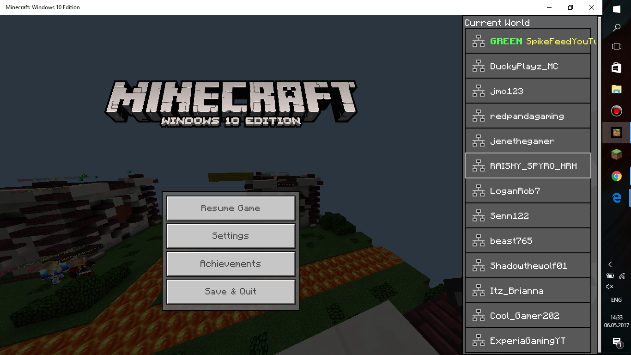Open the Windows Start menu

617,9
